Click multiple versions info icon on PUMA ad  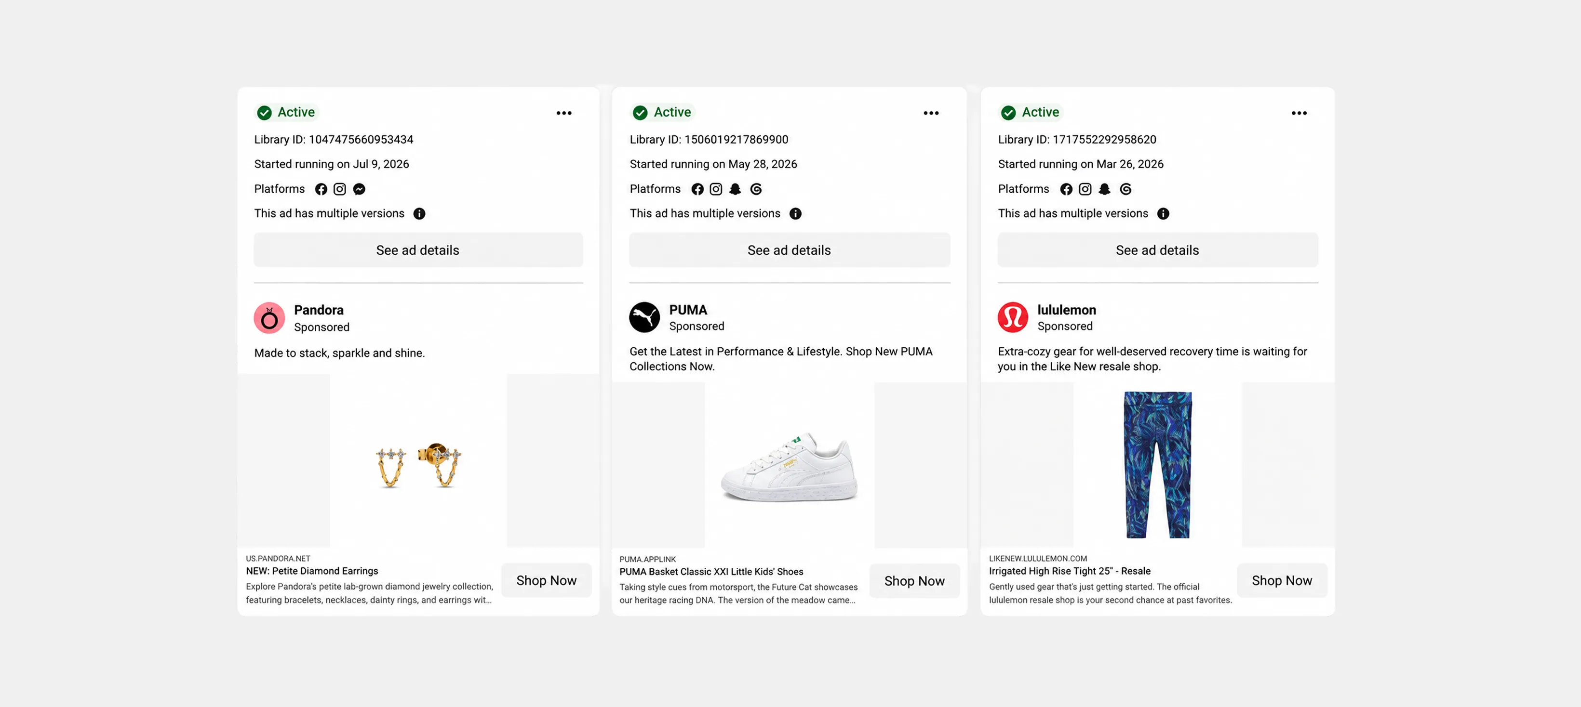pyautogui.click(x=795, y=213)
